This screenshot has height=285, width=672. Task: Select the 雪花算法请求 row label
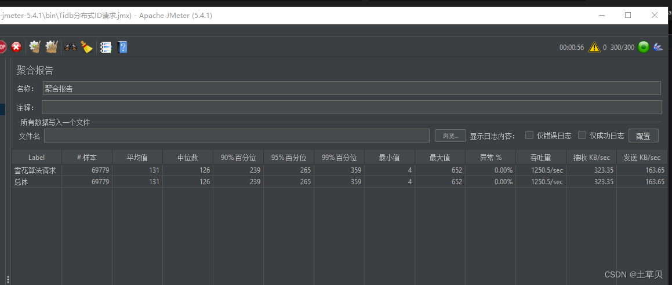click(x=35, y=170)
